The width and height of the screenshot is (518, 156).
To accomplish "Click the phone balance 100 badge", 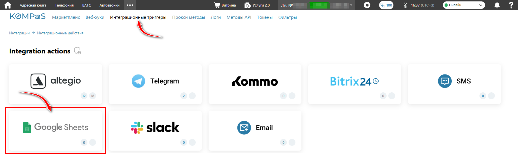I will [386, 5].
